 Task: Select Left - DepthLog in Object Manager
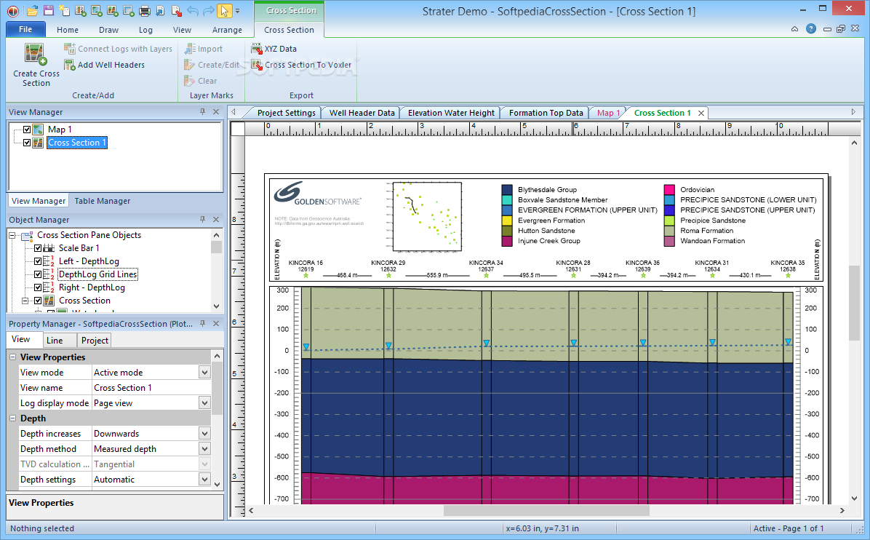pyautogui.click(x=89, y=261)
